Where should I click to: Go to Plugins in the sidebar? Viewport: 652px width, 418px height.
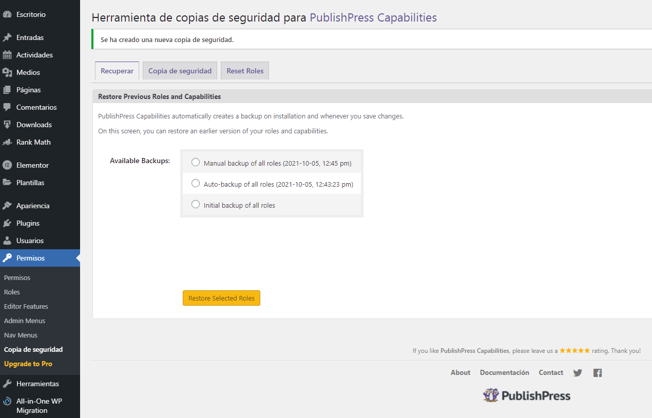click(x=28, y=223)
